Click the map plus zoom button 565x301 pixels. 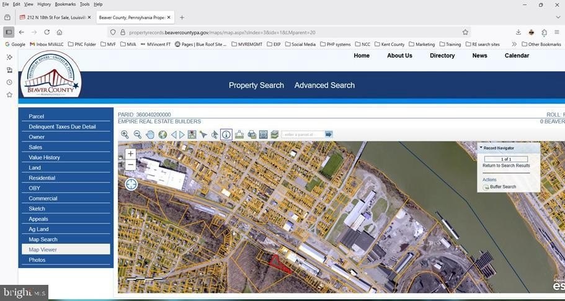pyautogui.click(x=130, y=154)
